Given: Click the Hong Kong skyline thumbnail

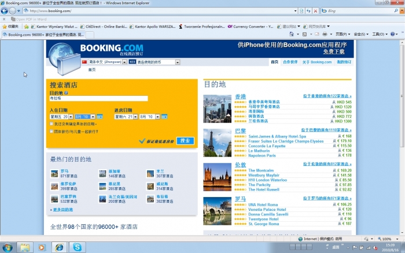Looking at the screenshot, I should pos(217,109).
